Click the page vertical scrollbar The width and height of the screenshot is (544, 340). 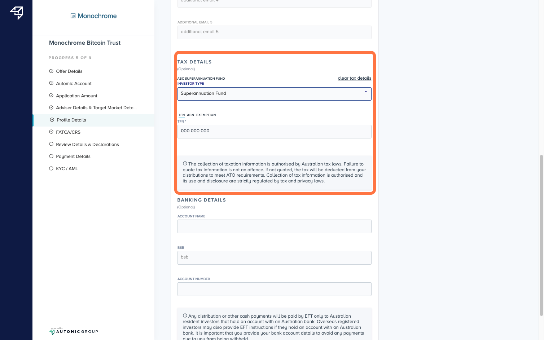click(x=541, y=234)
